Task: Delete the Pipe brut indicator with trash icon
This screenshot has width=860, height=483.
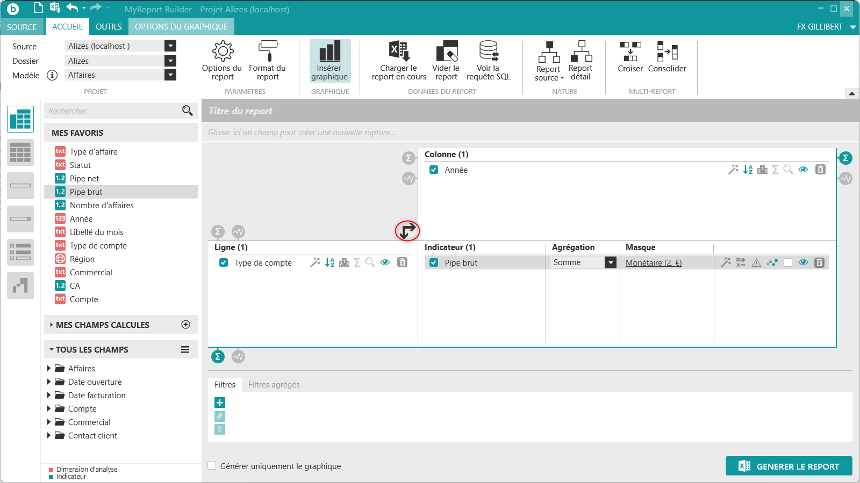Action: pos(819,262)
